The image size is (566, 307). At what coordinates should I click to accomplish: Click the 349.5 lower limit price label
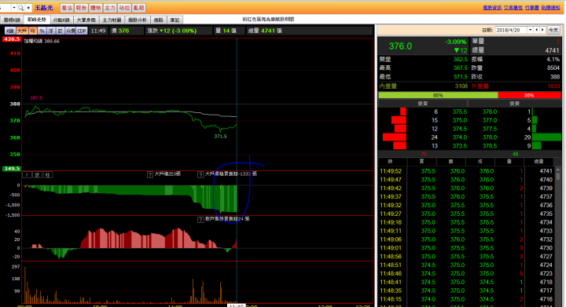[x=11, y=169]
